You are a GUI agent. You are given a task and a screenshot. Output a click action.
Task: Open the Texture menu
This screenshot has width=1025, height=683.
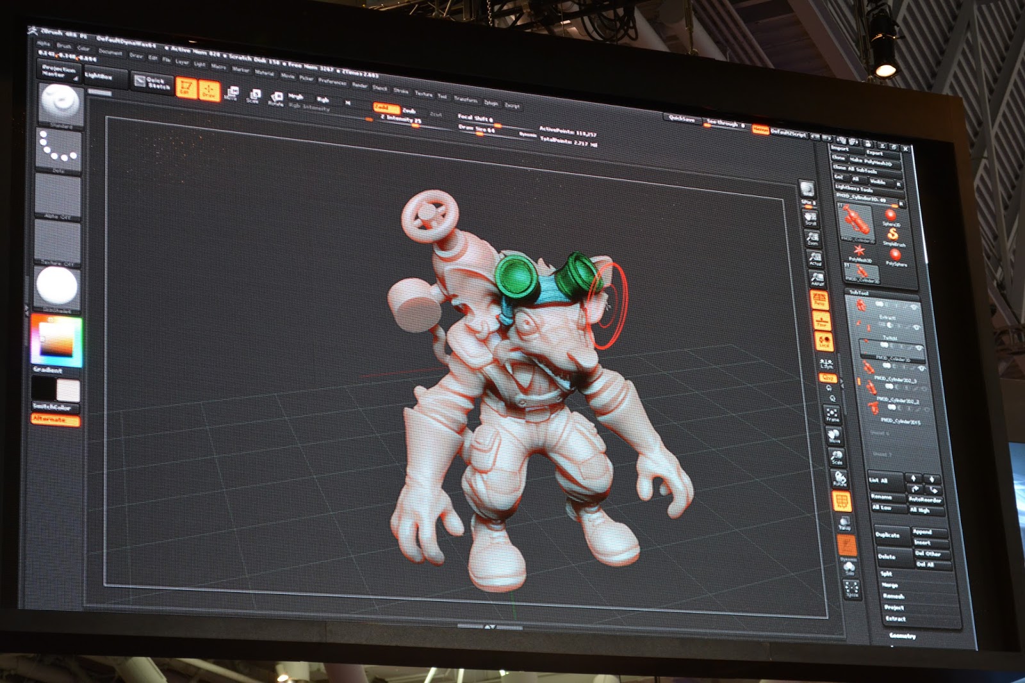423,94
